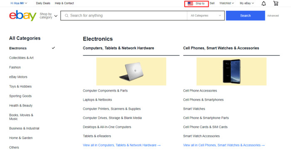Select the Home & Garden category
Viewport: 291px width, 153px height.
click(x=21, y=138)
